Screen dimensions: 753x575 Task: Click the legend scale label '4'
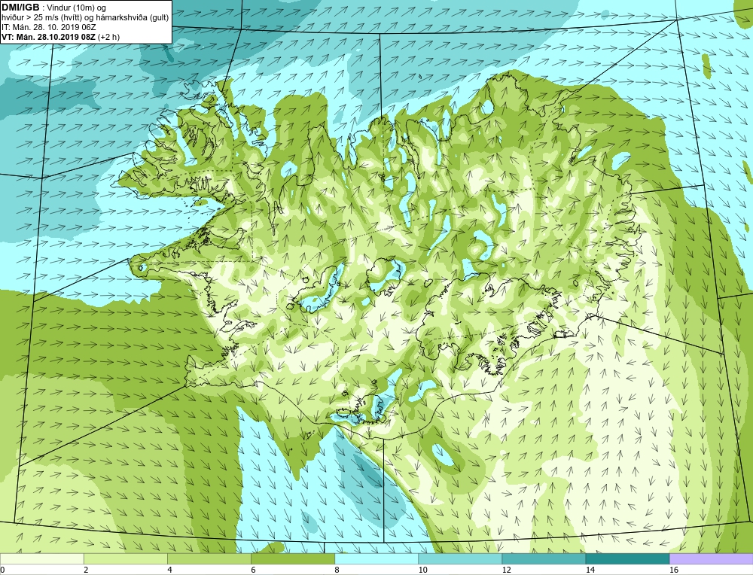coord(170,570)
